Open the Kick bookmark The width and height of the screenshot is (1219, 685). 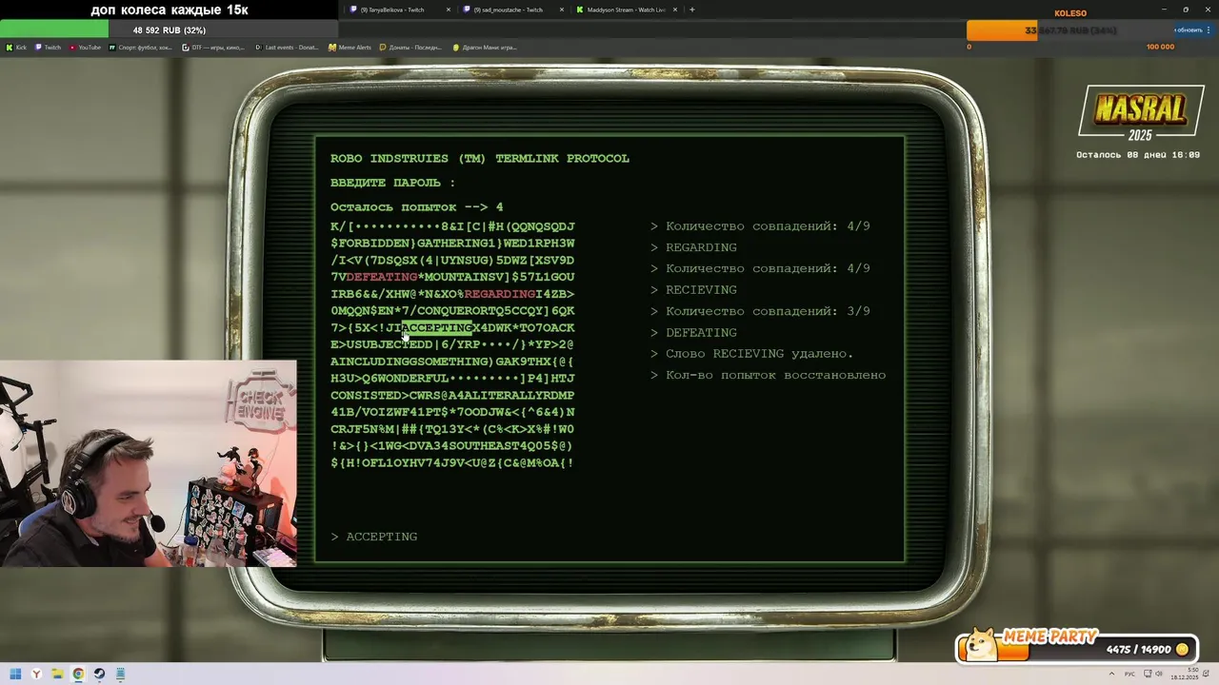pos(16,47)
